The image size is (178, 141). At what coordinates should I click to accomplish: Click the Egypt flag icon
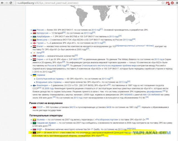click(34, 46)
